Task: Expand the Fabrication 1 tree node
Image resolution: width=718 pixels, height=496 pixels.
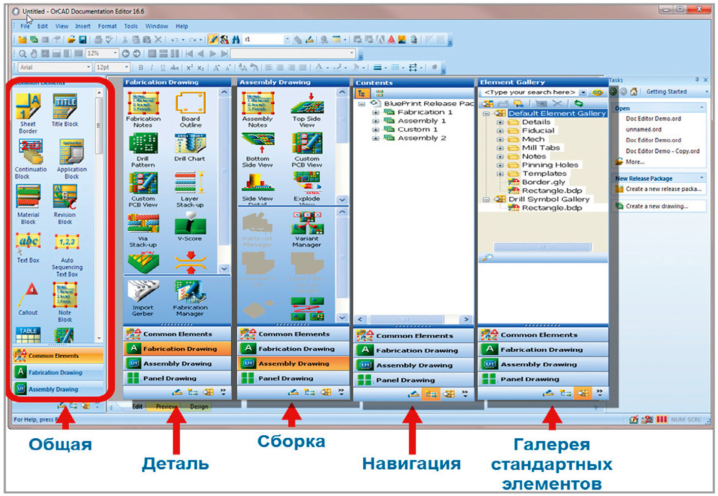Action: pyautogui.click(x=375, y=112)
